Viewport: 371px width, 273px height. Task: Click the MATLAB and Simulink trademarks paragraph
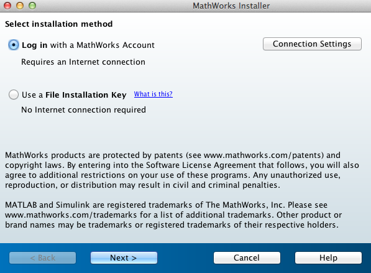[173, 215]
